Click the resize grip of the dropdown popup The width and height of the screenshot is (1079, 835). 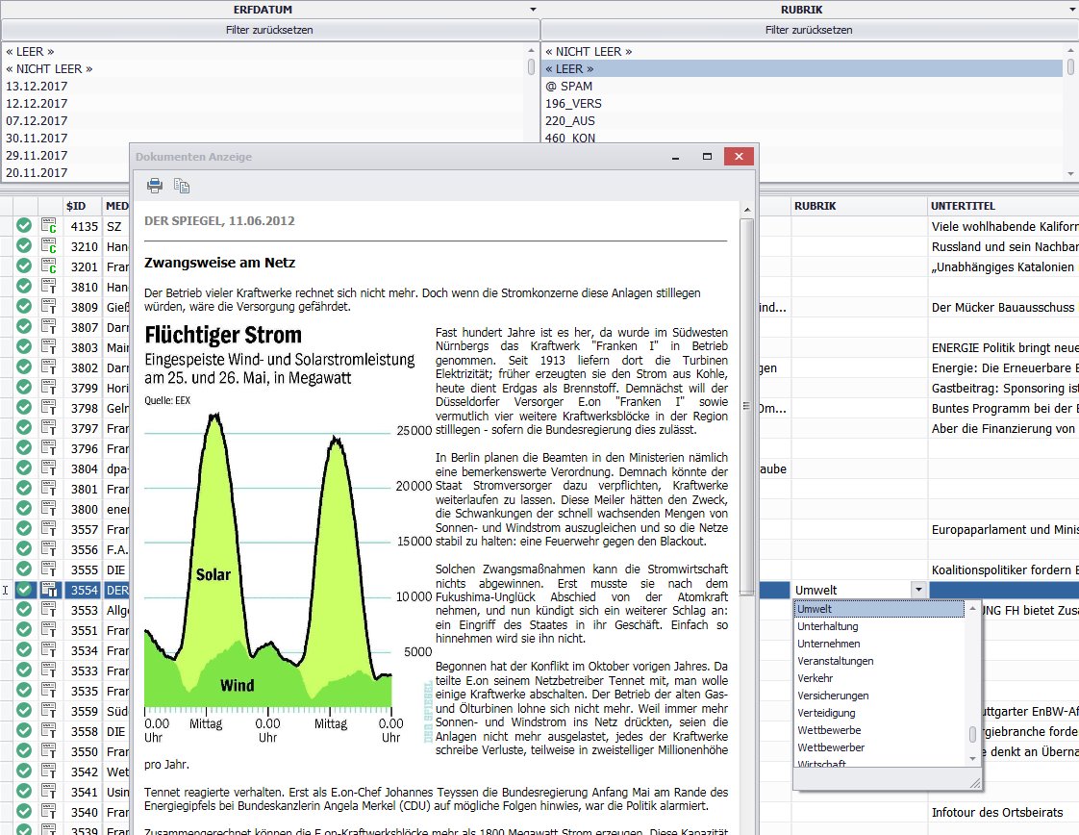[x=974, y=783]
